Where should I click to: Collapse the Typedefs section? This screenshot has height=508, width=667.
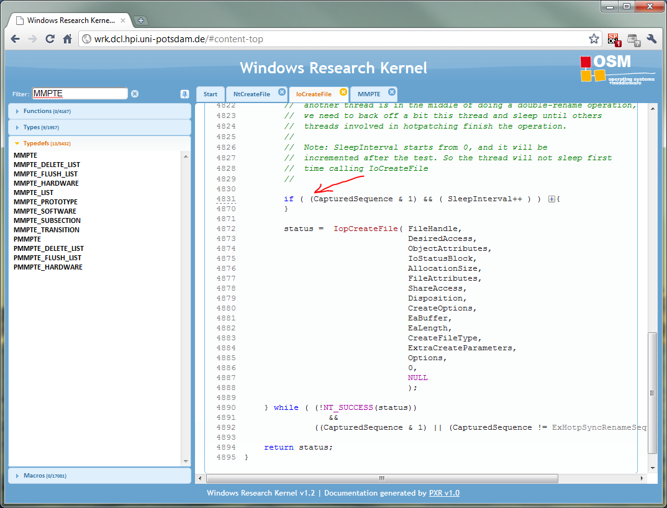[x=99, y=143]
